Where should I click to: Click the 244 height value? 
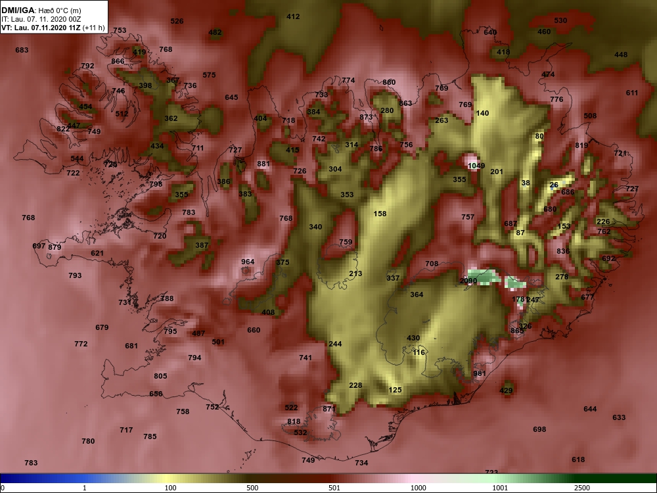(x=335, y=344)
